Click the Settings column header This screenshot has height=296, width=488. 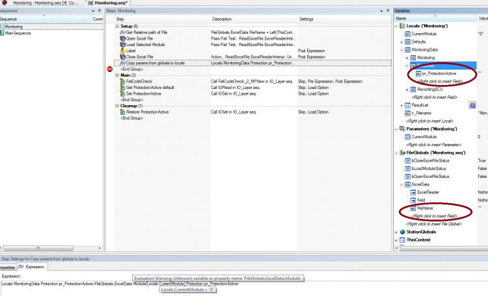click(x=344, y=19)
